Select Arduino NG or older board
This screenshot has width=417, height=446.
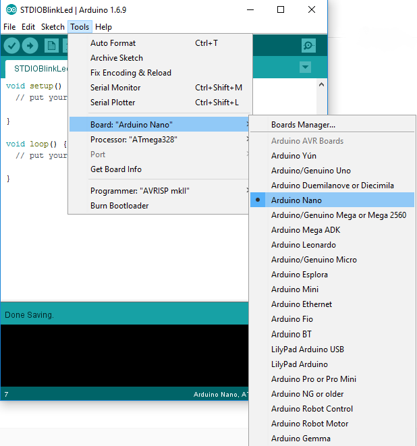(x=332, y=393)
